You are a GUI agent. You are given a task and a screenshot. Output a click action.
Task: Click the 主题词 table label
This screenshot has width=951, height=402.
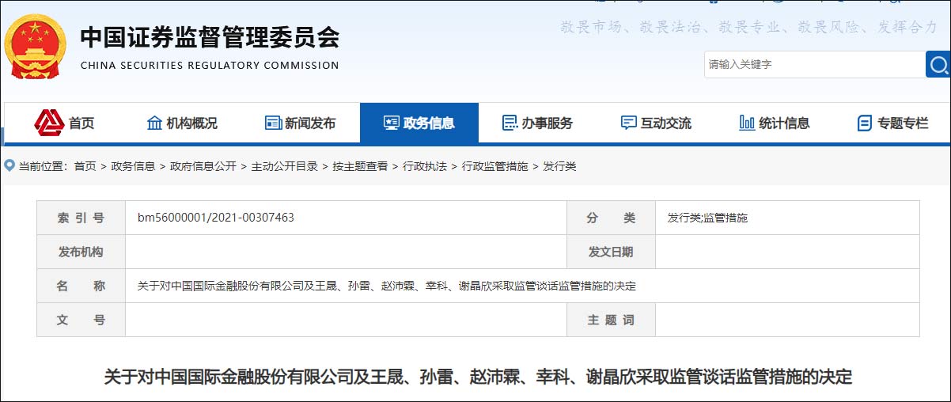pos(611,320)
